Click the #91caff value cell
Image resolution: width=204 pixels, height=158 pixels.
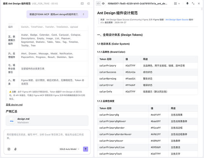pos(159,128)
